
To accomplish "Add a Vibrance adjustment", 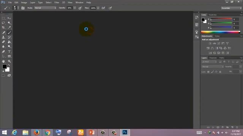I will coord(227,43).
